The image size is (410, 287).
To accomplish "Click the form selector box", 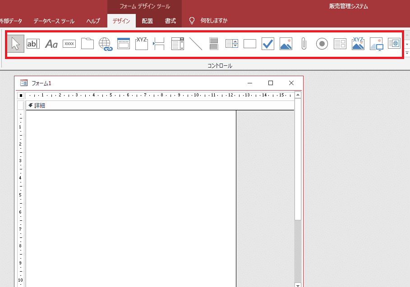I will click(21, 96).
